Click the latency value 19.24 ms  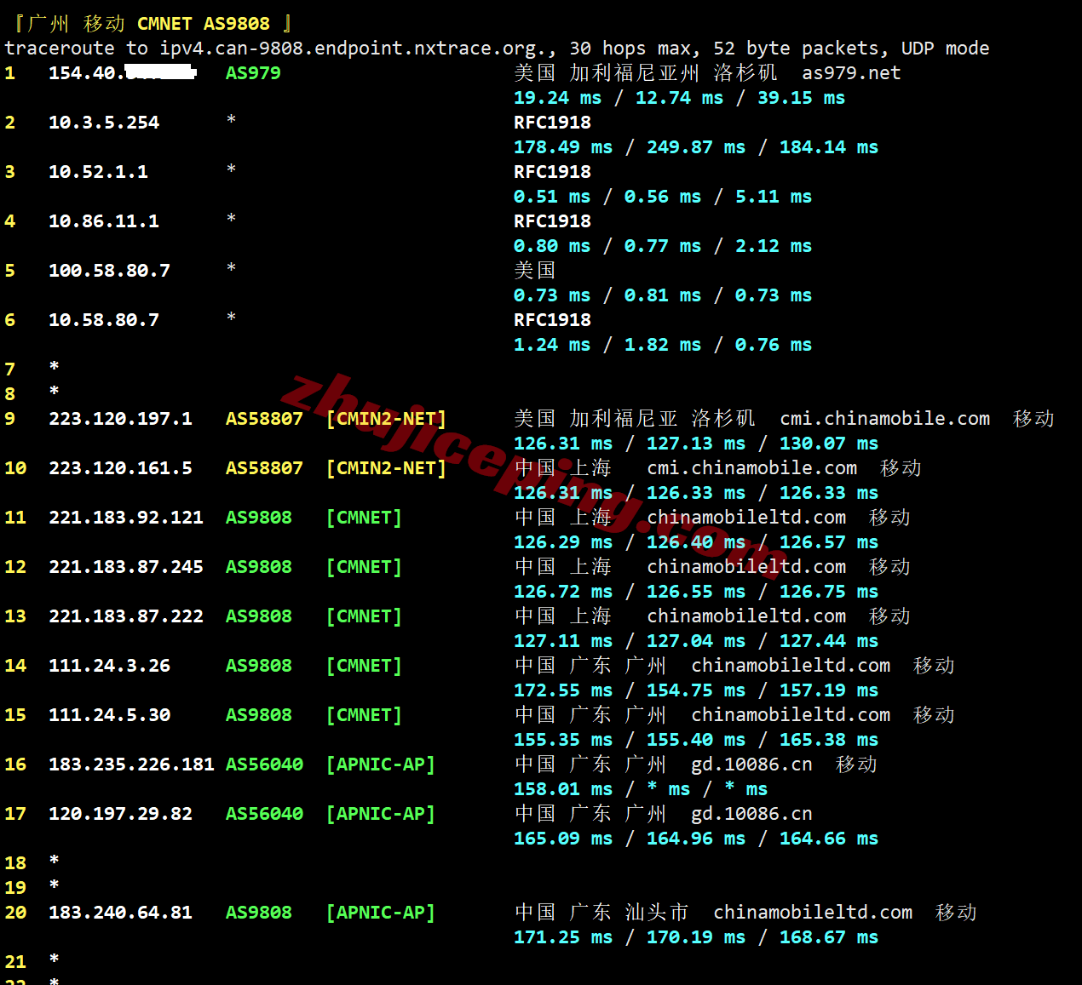pyautogui.click(x=557, y=98)
